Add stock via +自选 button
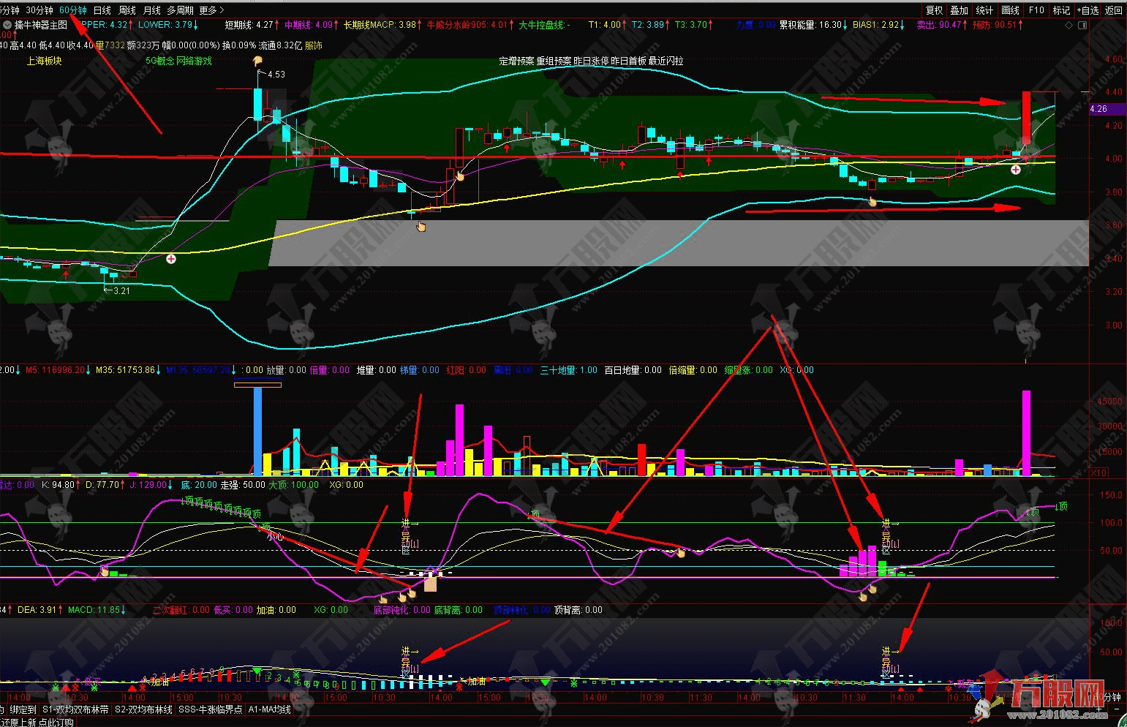Screen dimensions: 1127x727 [x=1087, y=10]
